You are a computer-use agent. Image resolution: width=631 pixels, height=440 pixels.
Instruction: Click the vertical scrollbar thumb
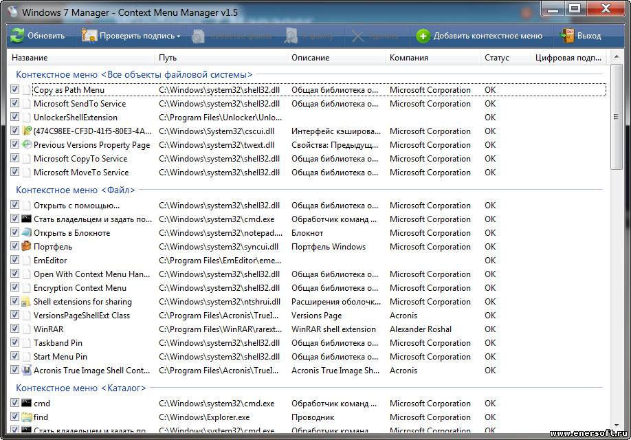(x=616, y=117)
